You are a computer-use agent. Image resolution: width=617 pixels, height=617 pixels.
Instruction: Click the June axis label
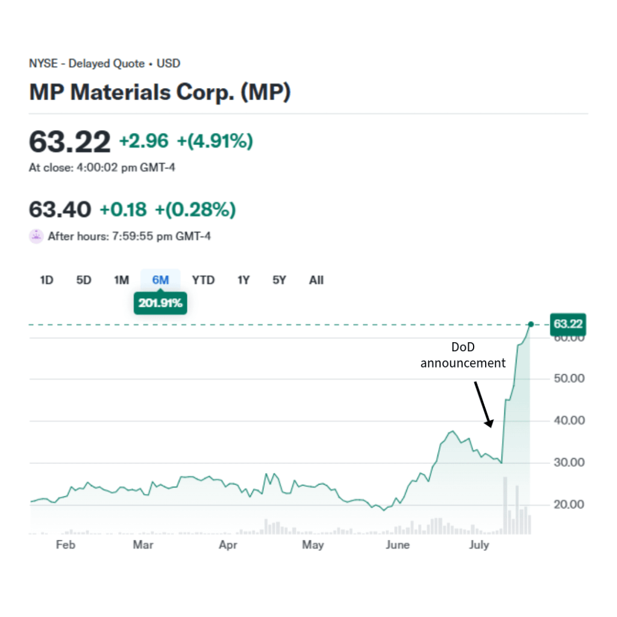[x=397, y=545]
